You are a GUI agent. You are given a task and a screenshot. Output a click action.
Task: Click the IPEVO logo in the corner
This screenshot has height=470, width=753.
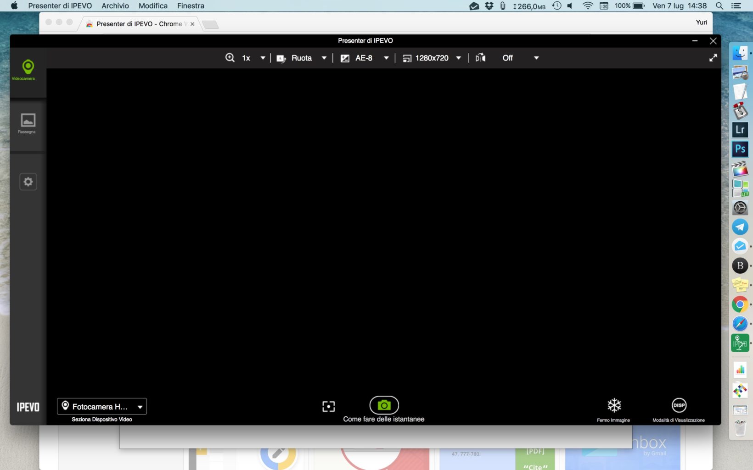point(28,407)
